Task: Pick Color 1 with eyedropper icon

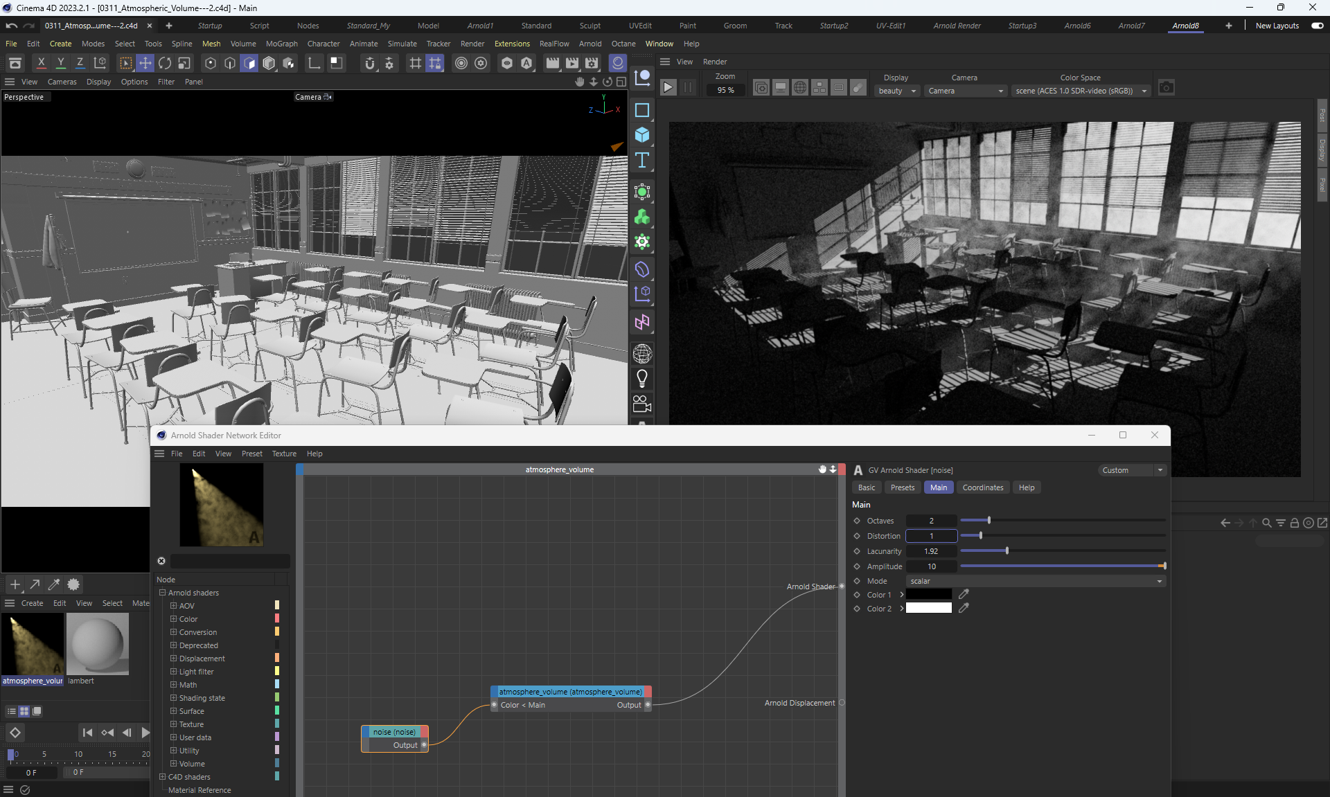Action: click(964, 594)
